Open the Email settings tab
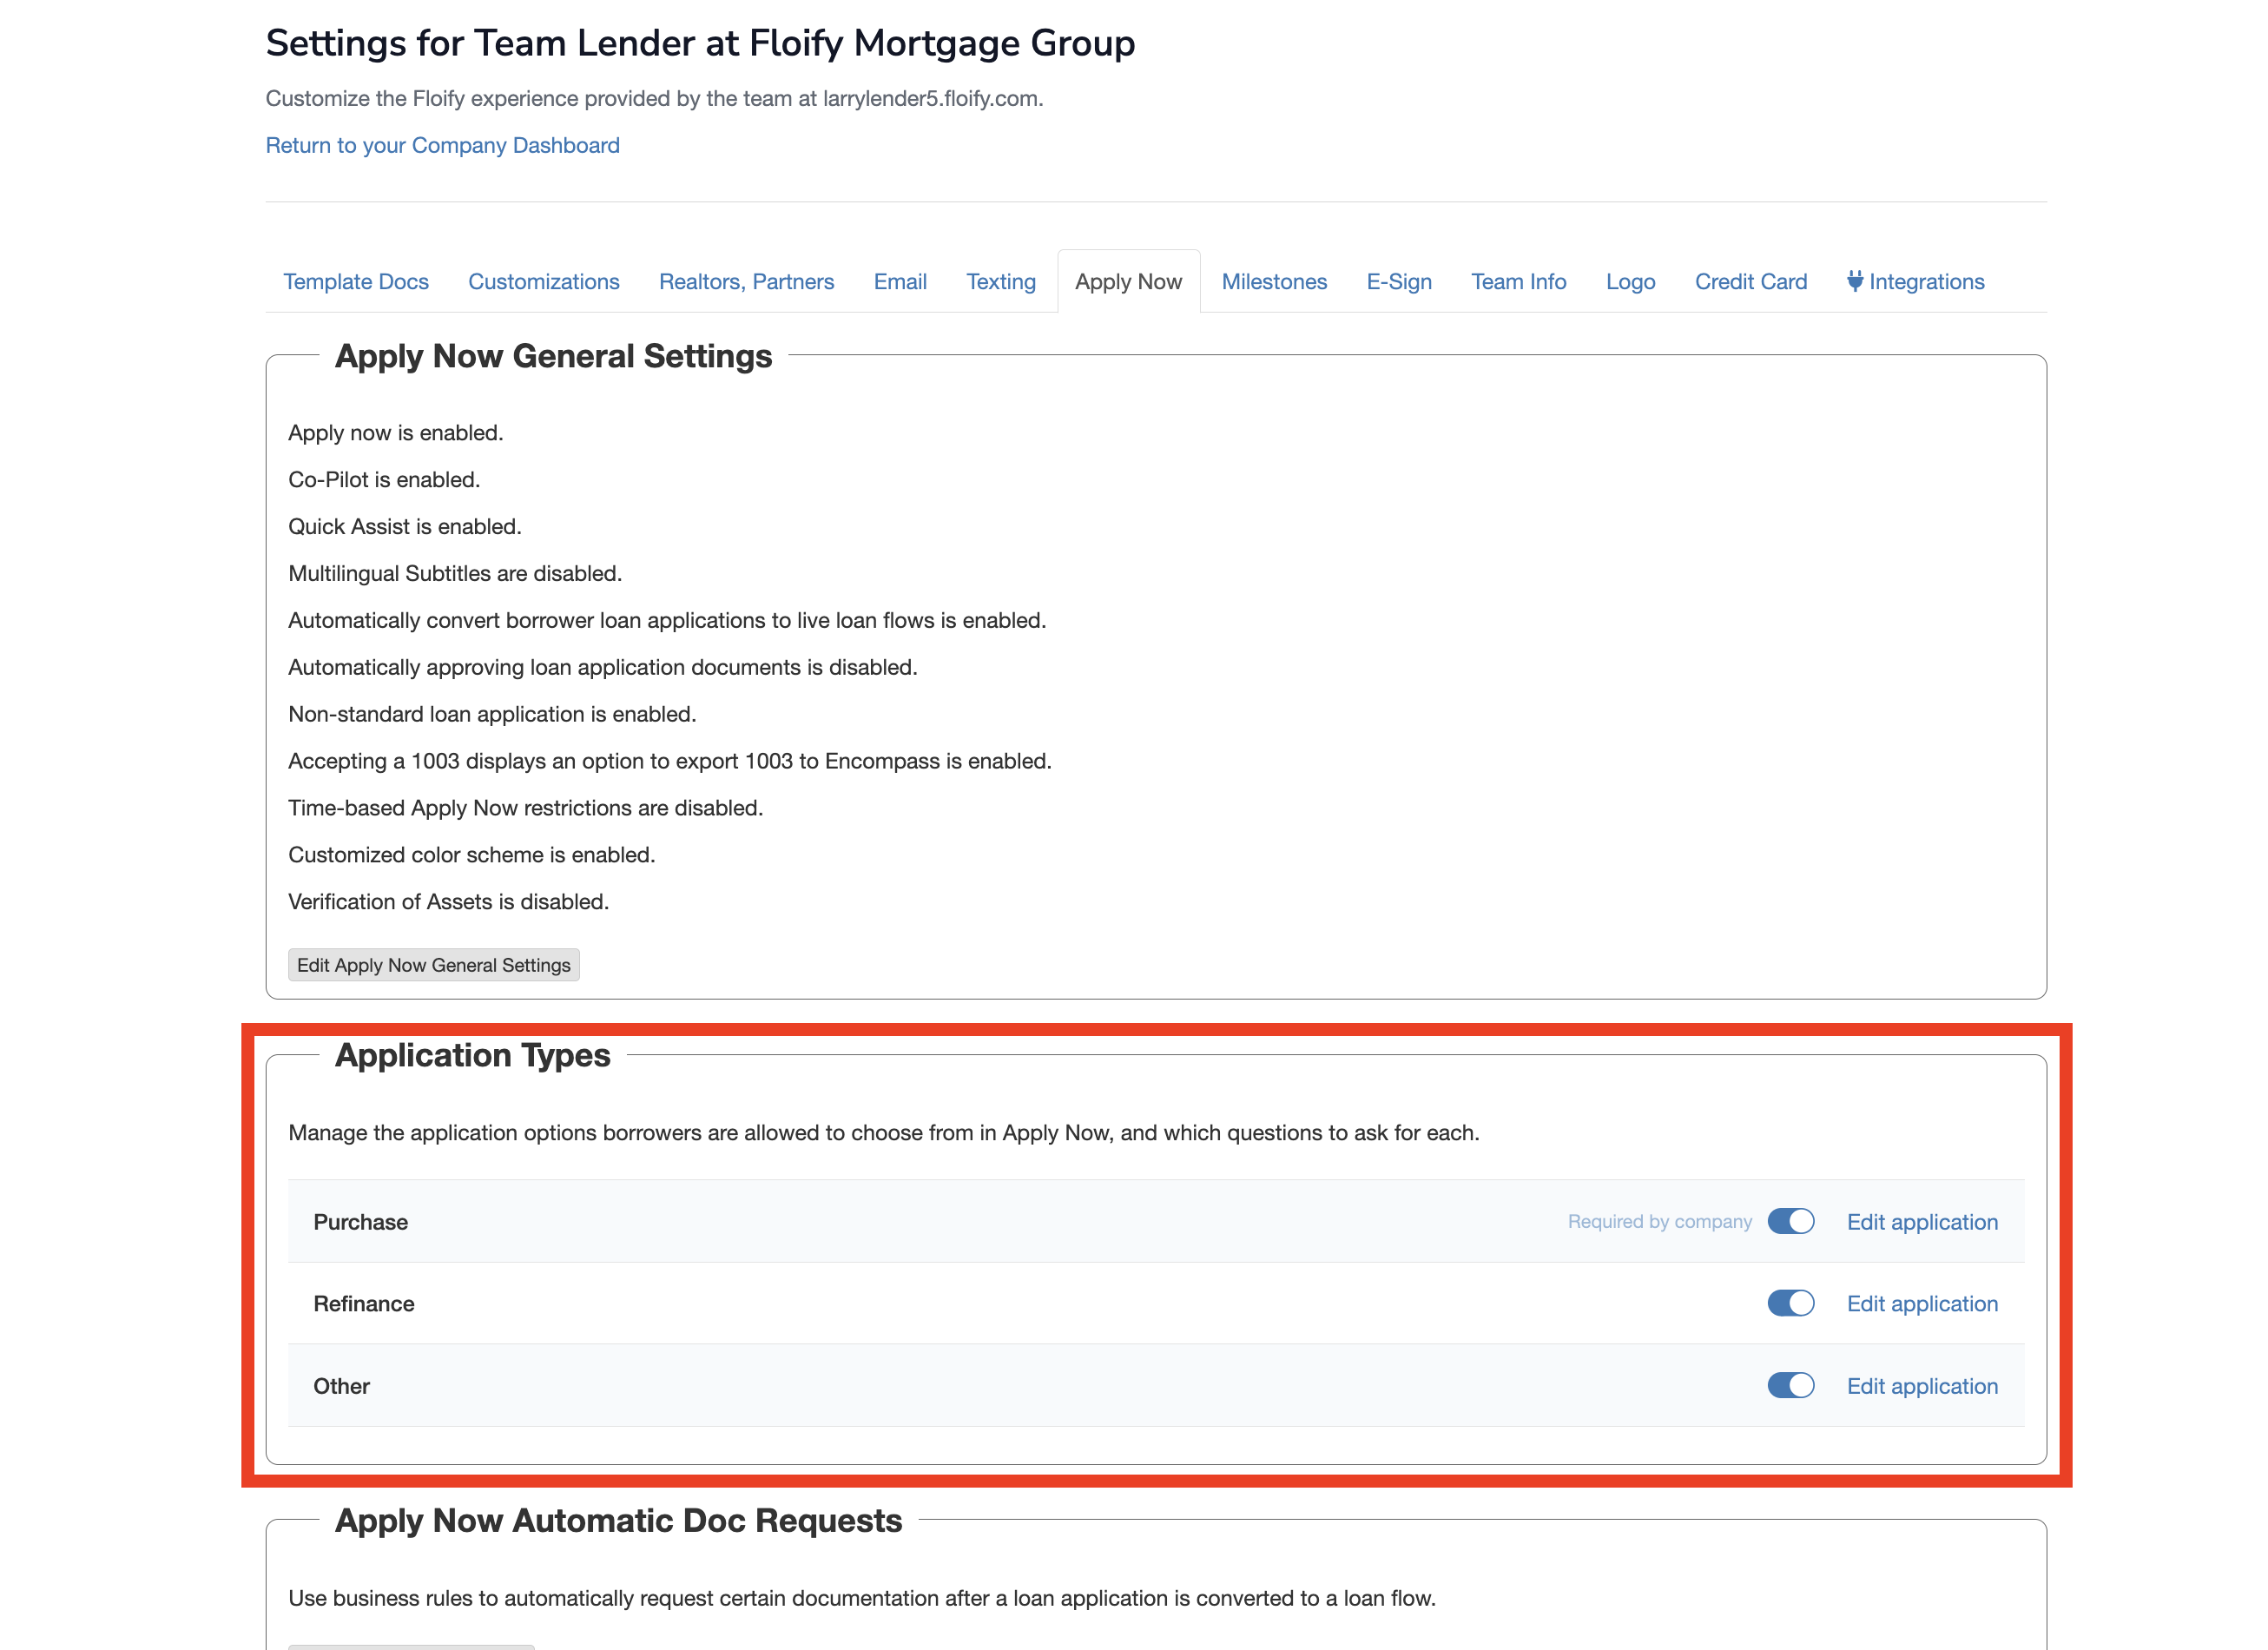Image resolution: width=2268 pixels, height=1650 pixels. [x=899, y=282]
